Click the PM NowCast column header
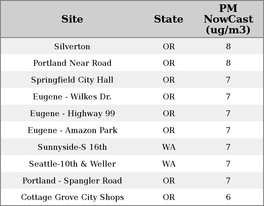This screenshot has height=206, width=264. 228,19
